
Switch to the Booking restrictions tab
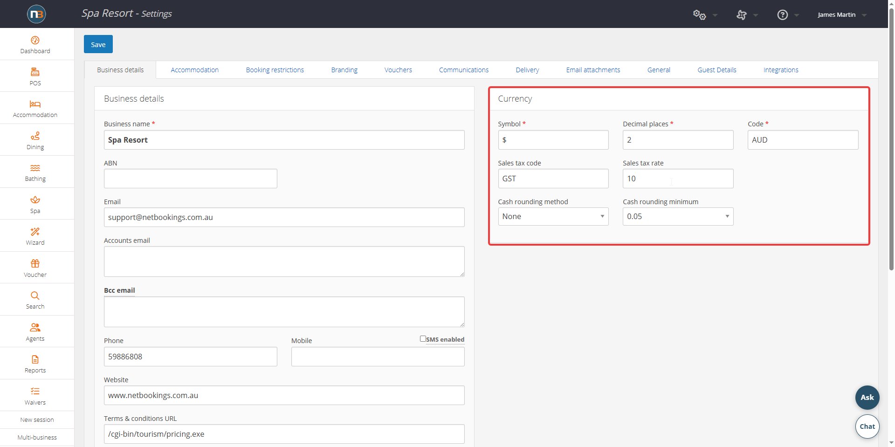(x=275, y=70)
